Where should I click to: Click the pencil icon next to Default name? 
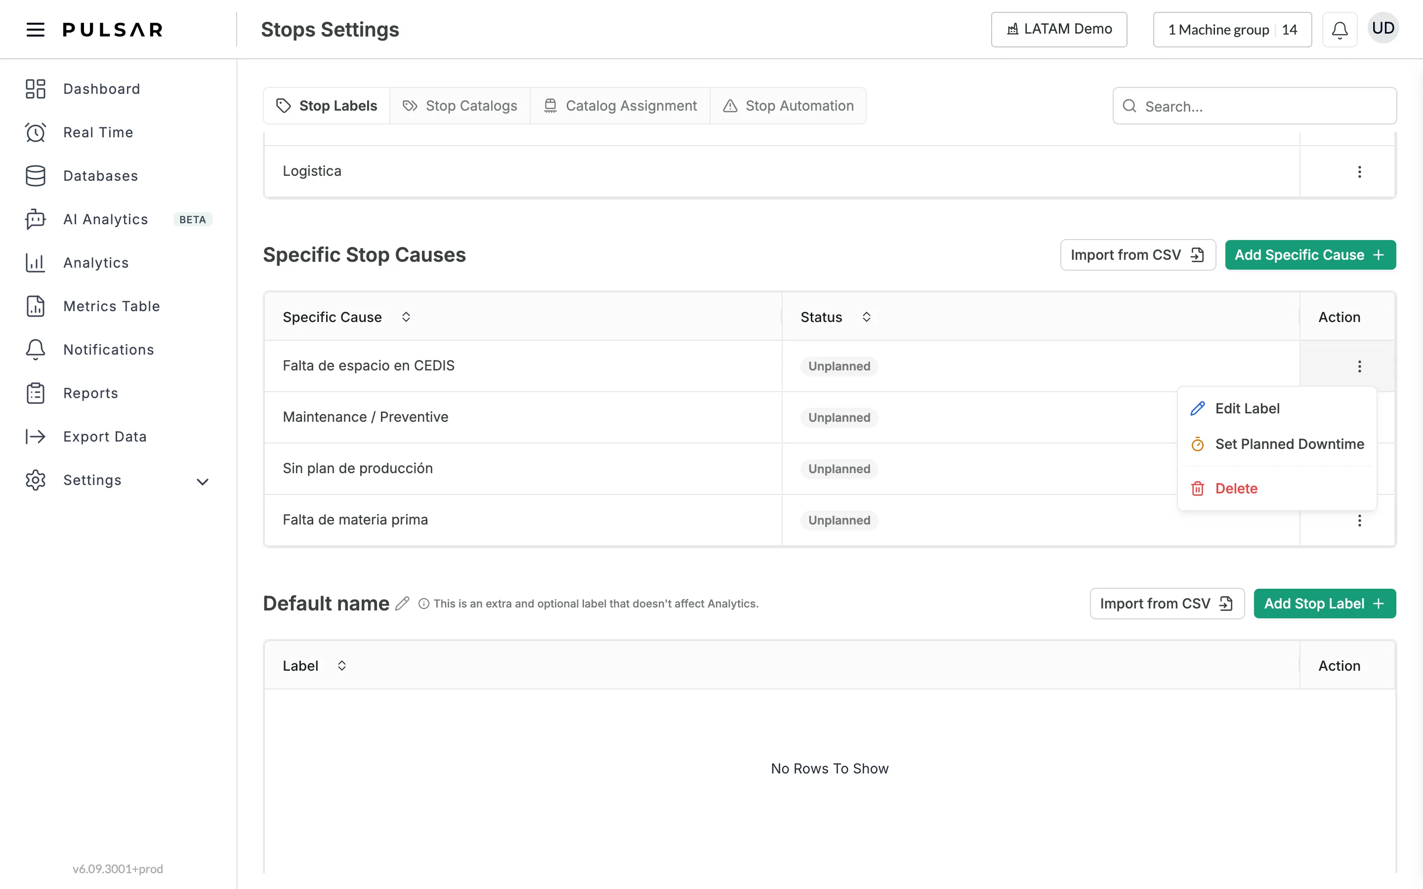(402, 603)
